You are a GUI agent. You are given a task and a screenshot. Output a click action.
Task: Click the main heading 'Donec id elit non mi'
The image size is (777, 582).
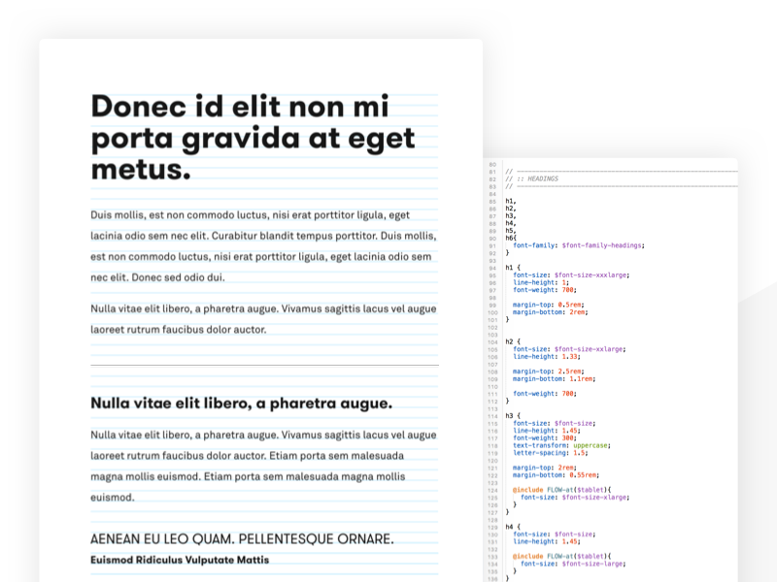click(240, 106)
